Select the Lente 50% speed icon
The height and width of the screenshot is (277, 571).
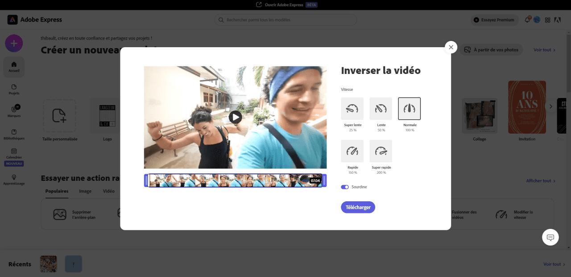[381, 108]
